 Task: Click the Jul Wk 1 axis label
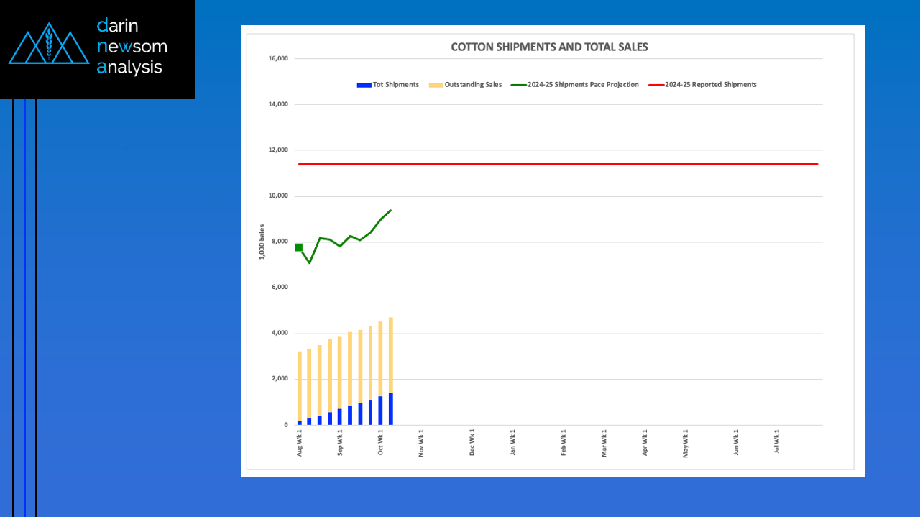tap(776, 443)
